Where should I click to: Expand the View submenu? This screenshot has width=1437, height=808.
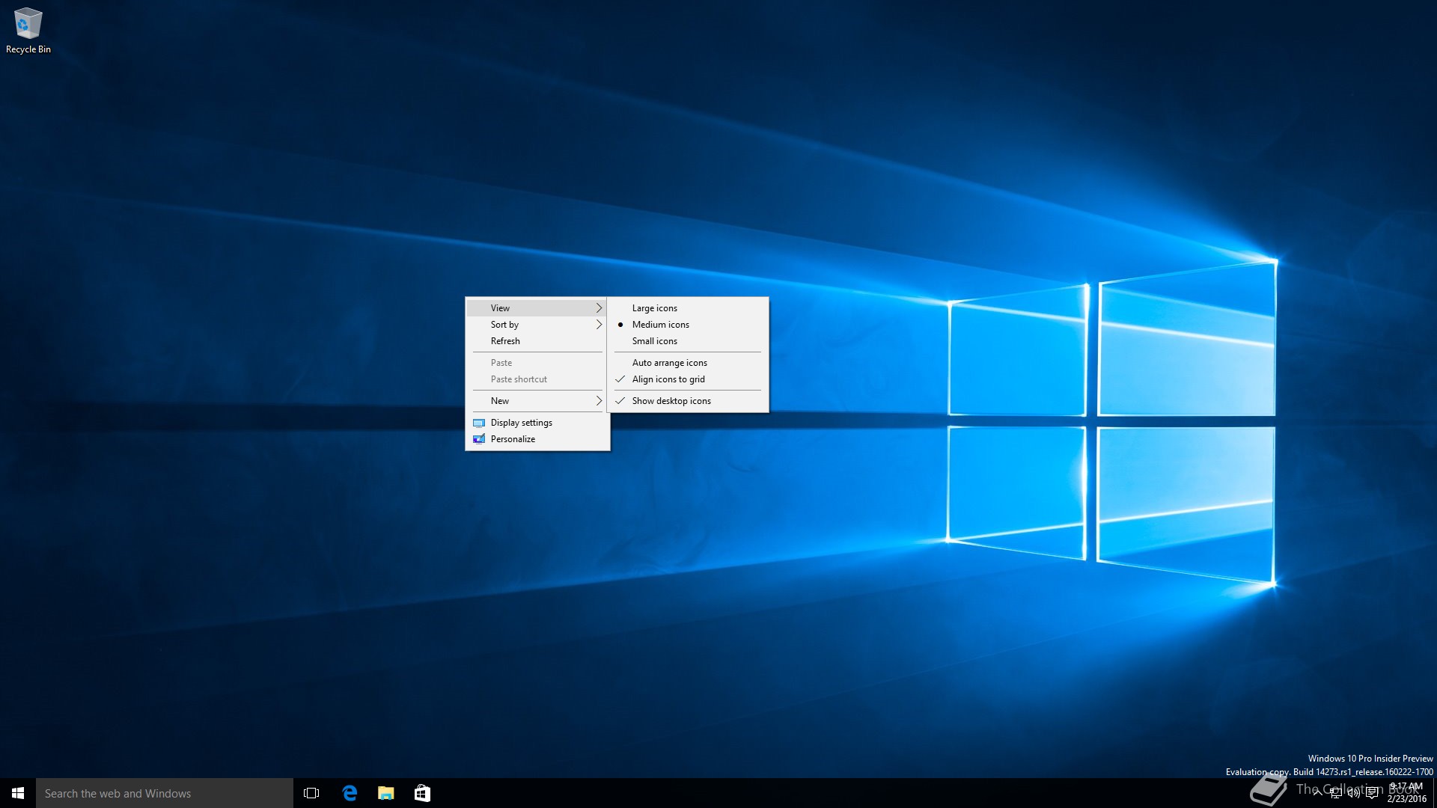pos(537,308)
